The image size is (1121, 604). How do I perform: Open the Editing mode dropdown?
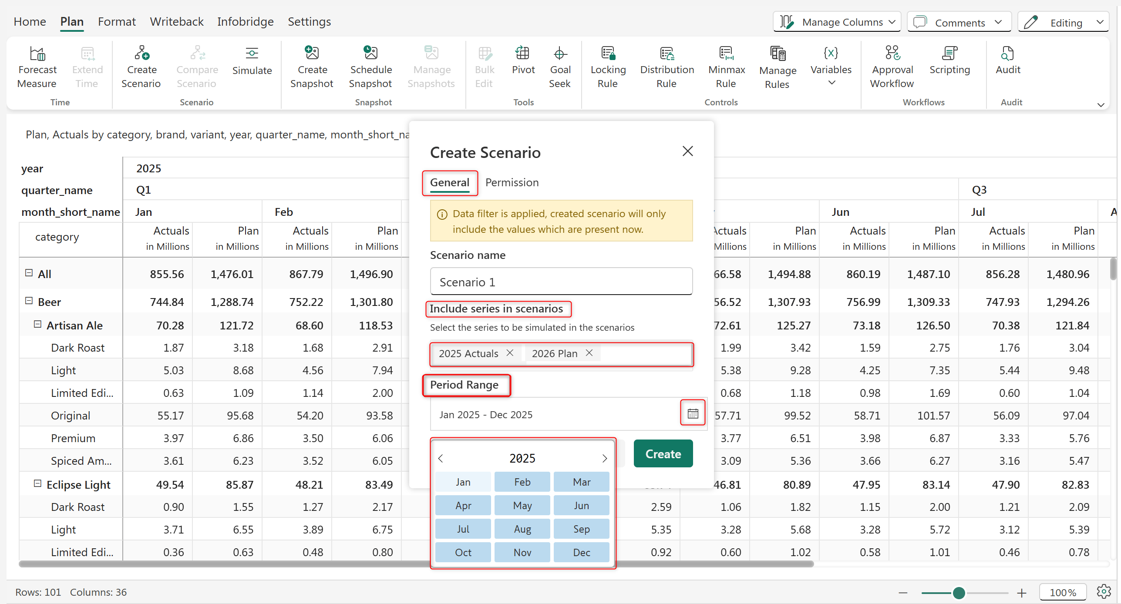coord(1064,22)
